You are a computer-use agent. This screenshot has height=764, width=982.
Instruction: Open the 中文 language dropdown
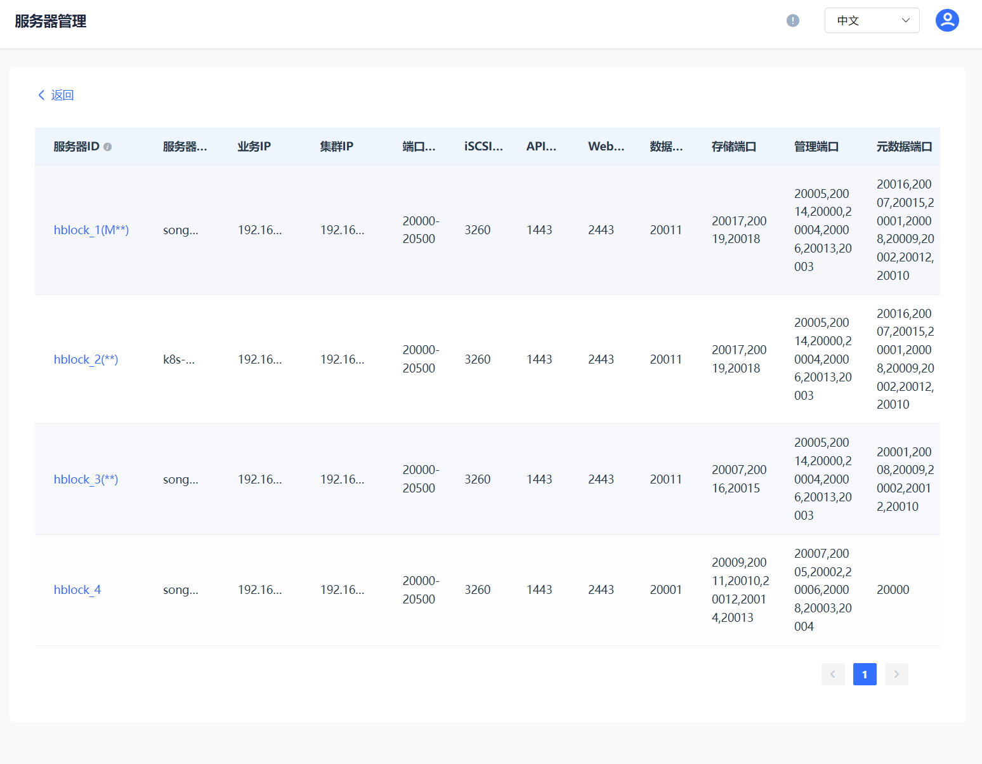872,20
